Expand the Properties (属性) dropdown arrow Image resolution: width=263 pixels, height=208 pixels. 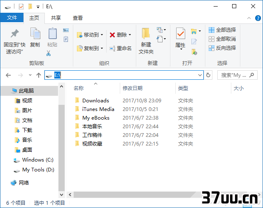181,49
